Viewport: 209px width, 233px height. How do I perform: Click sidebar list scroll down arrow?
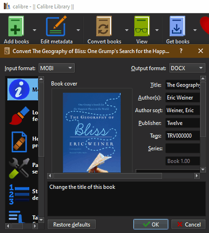[x=41, y=220]
